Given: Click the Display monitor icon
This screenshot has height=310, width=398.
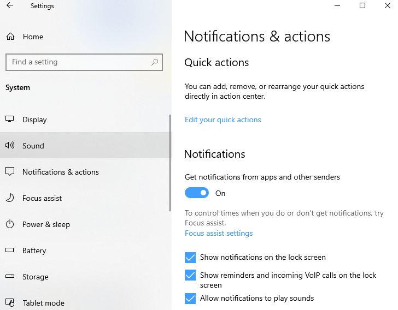Looking at the screenshot, I should click(10, 119).
